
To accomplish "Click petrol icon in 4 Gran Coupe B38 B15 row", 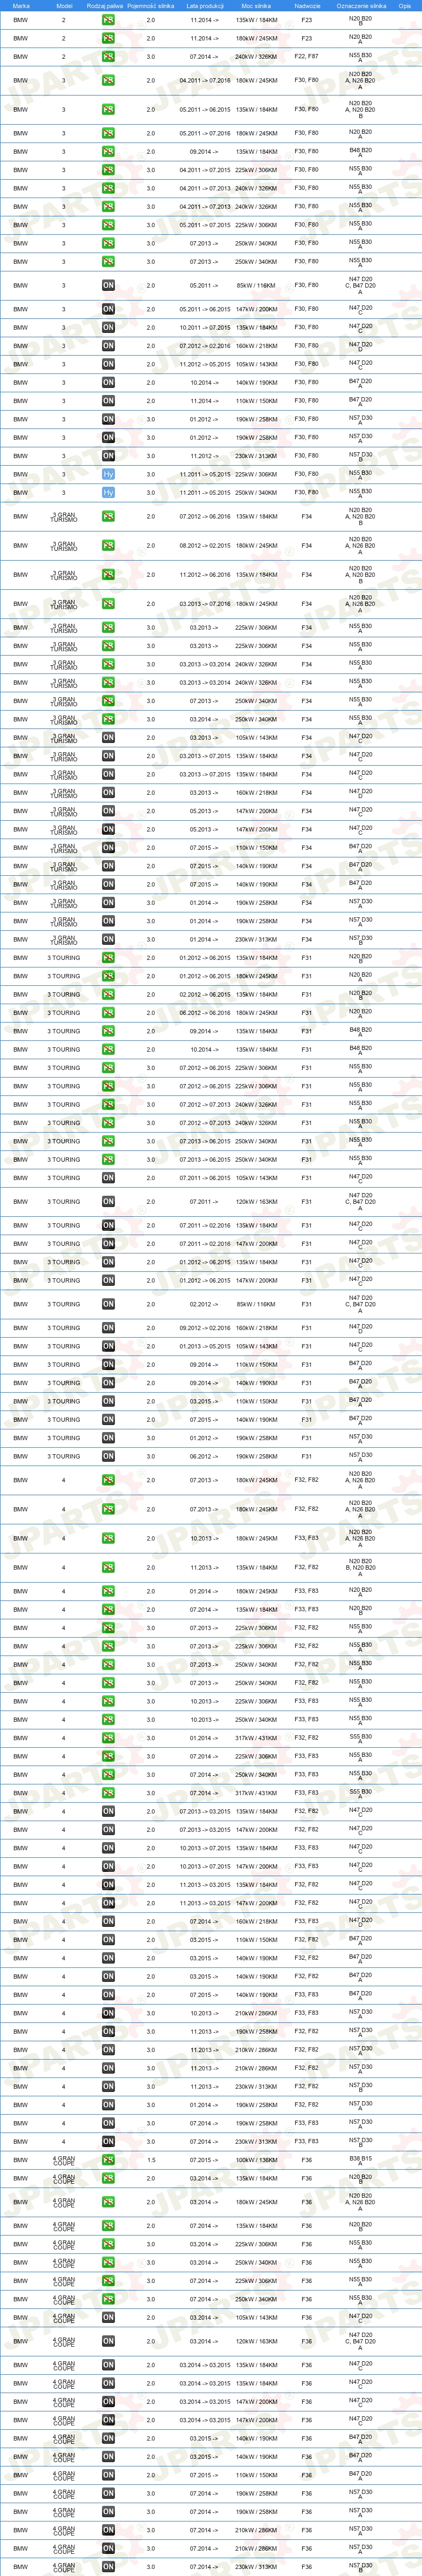I will tap(108, 2160).
